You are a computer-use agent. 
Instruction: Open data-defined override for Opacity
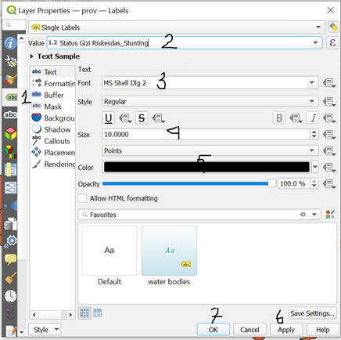click(x=329, y=184)
